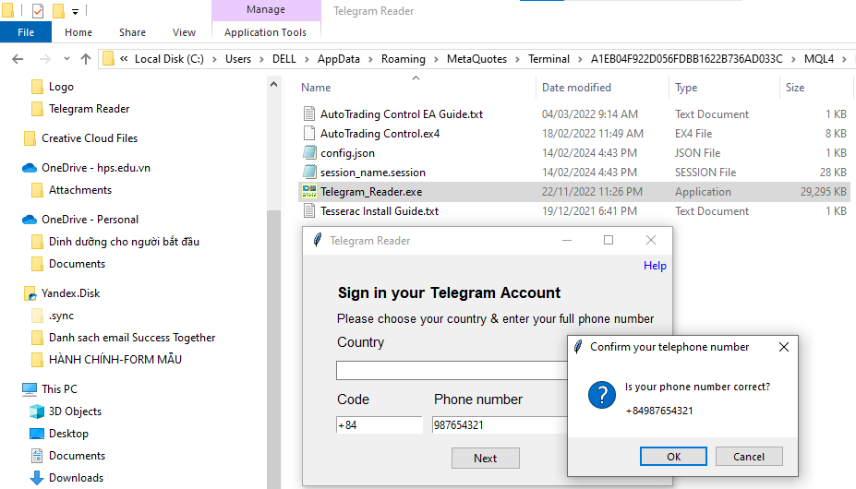The image size is (856, 489).
Task: Open Creative Cloud Files in sidebar
Action: [x=90, y=138]
